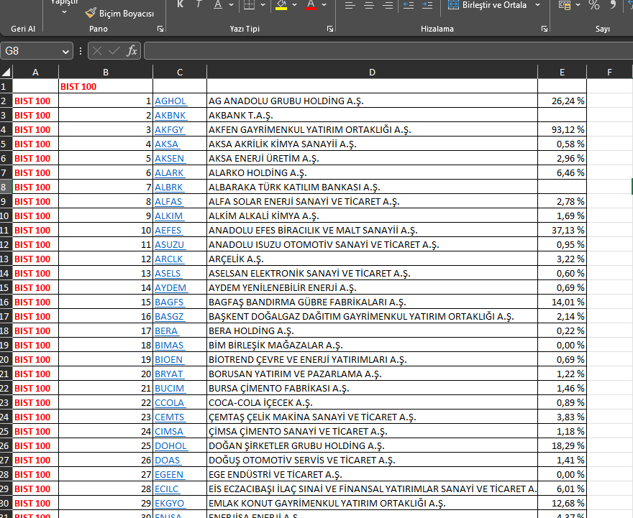Toggle italic T formatting

[x=199, y=4]
